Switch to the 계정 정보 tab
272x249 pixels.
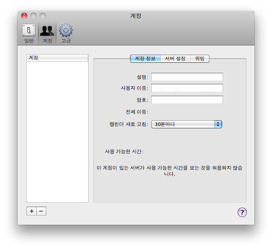(145, 59)
